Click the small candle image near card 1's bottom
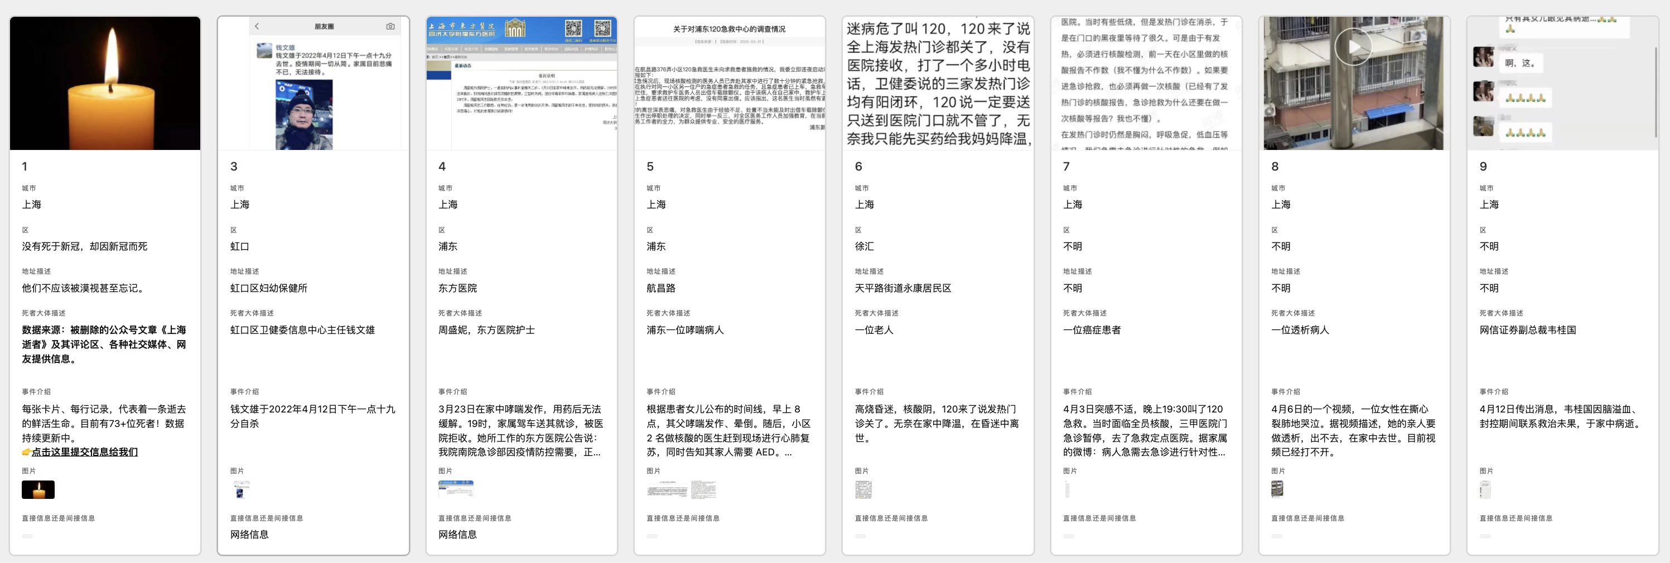 (x=37, y=490)
